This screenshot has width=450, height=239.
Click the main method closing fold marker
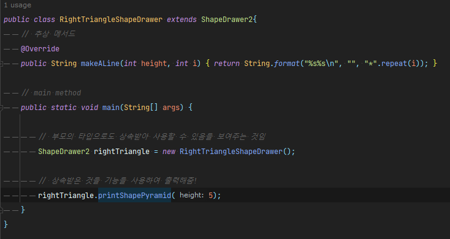[1, 210]
